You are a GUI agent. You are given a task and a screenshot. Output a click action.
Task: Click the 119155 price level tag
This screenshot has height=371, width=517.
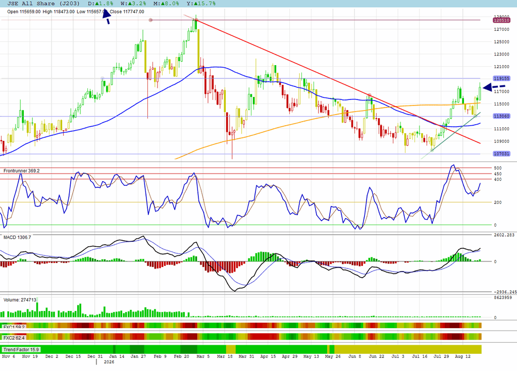coord(501,78)
